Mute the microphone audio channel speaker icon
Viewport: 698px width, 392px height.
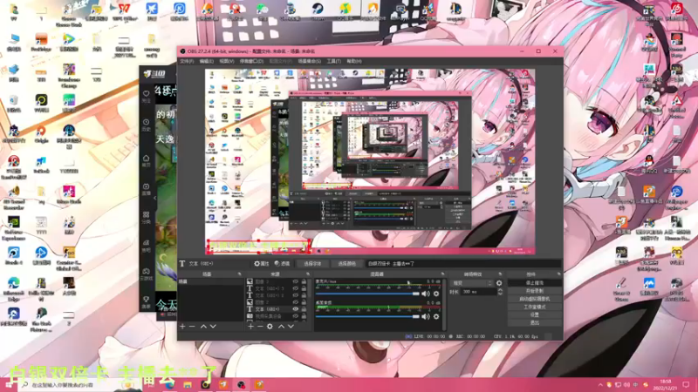click(x=426, y=294)
